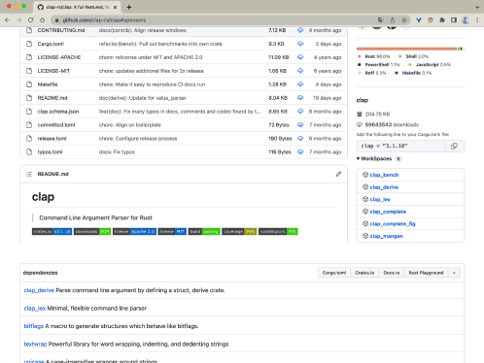Click download icon for clap.schema.json
This screenshot has height=363, width=484.
300,112
